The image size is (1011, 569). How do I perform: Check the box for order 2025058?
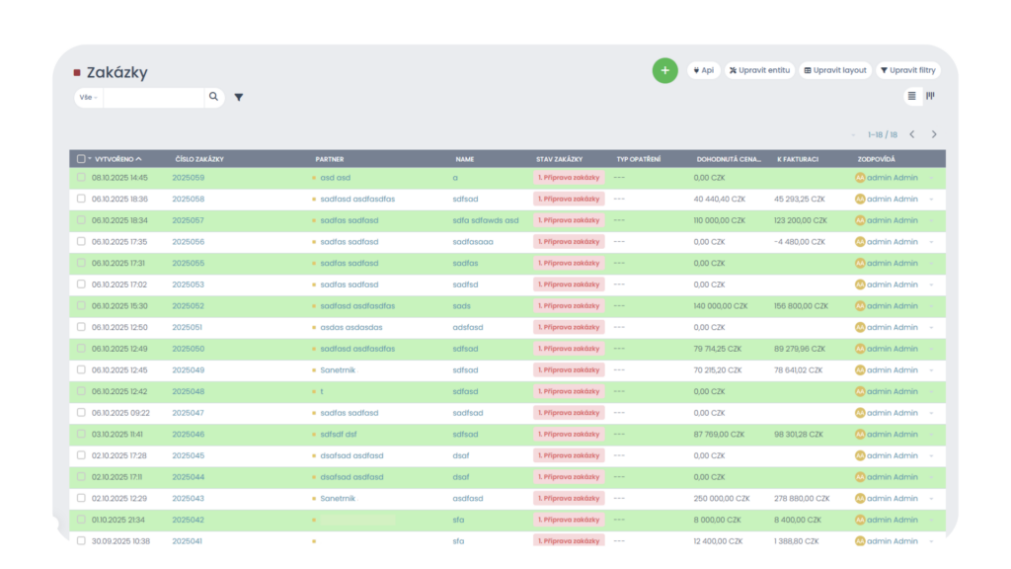(81, 199)
